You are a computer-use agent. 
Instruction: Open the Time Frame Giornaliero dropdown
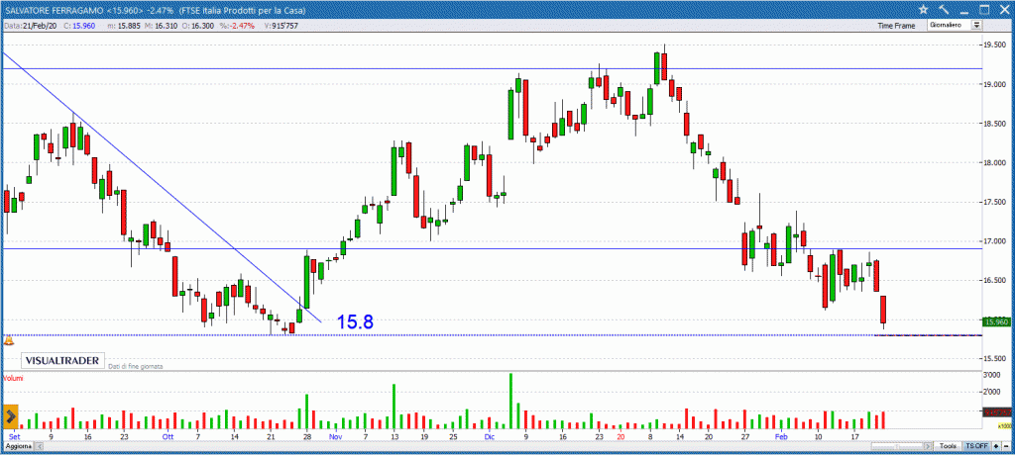[955, 25]
